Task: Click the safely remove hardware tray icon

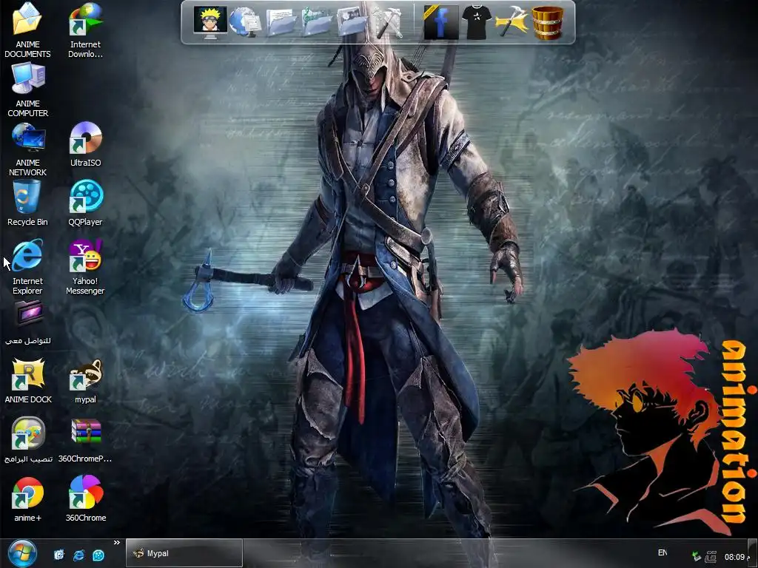Action: pos(696,556)
